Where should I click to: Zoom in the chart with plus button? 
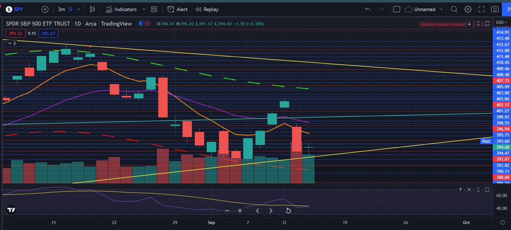240,211
